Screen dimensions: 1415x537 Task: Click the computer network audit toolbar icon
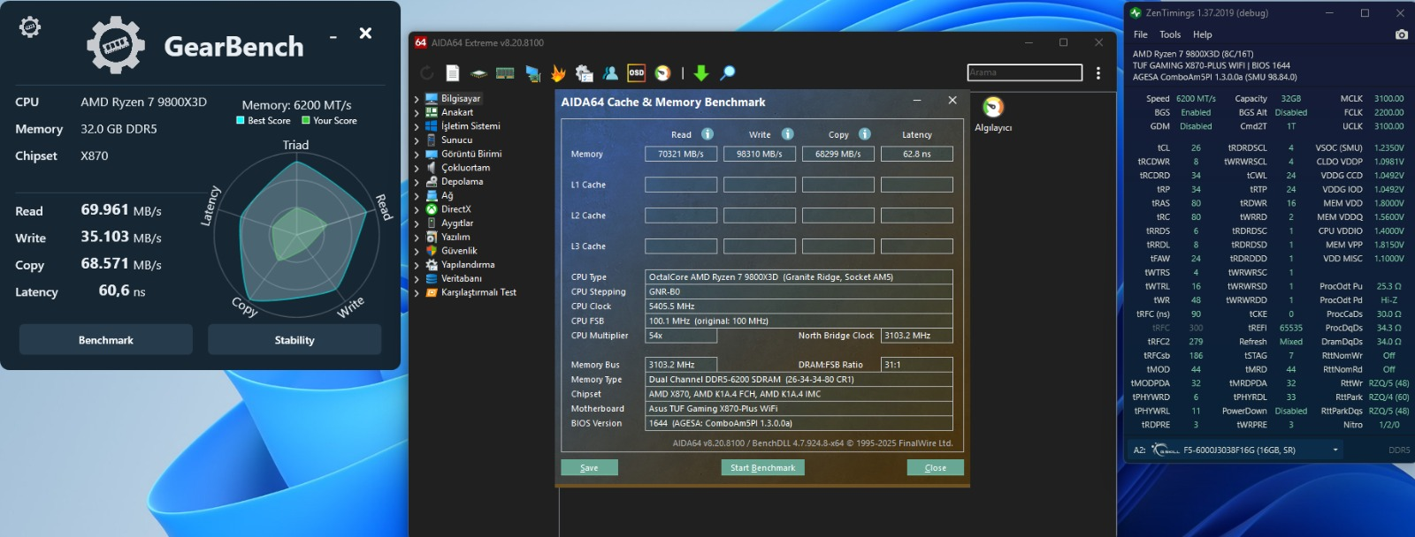click(x=532, y=73)
